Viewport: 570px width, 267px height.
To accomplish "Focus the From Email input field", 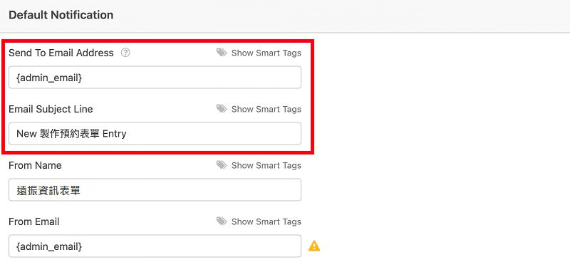I will pos(155,246).
